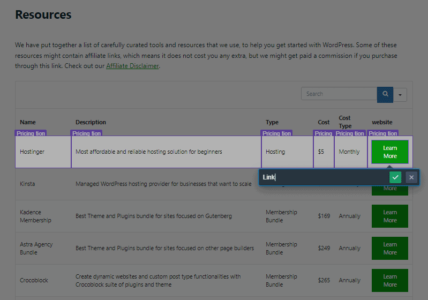
Task: Click Crocoblock's description text
Action: pos(158,280)
